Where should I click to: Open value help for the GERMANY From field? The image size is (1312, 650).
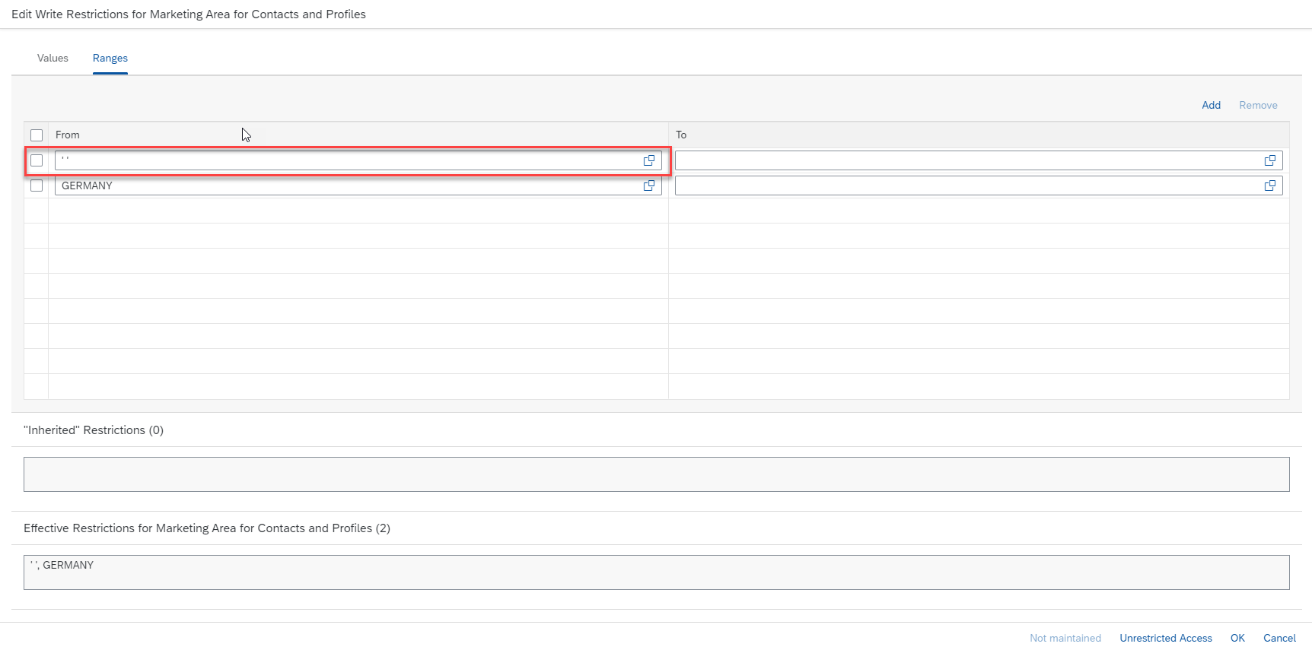649,185
